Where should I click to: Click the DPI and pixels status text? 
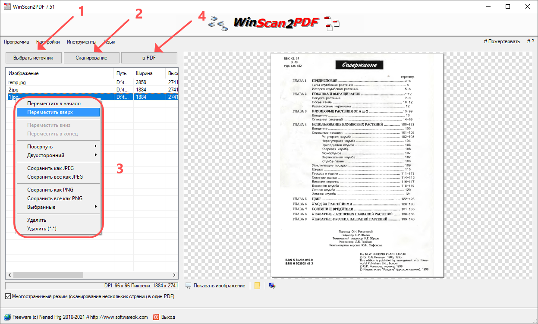click(x=141, y=286)
